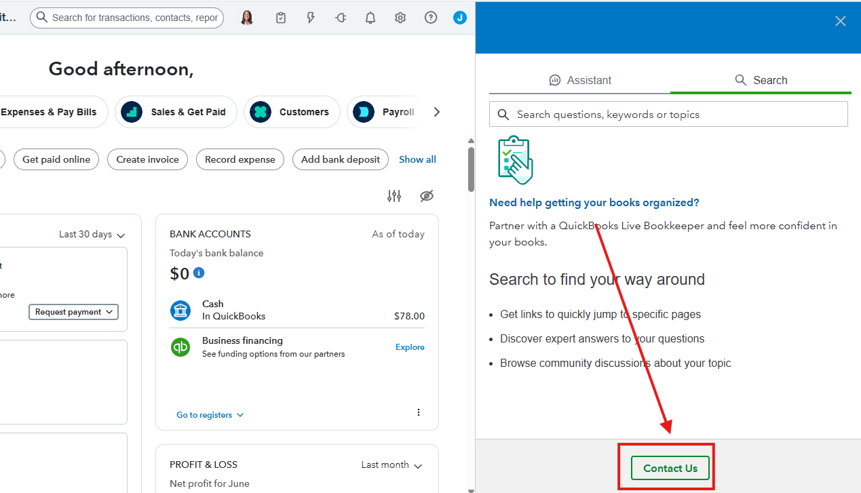Expand the Go to registers dropdown

click(x=210, y=415)
